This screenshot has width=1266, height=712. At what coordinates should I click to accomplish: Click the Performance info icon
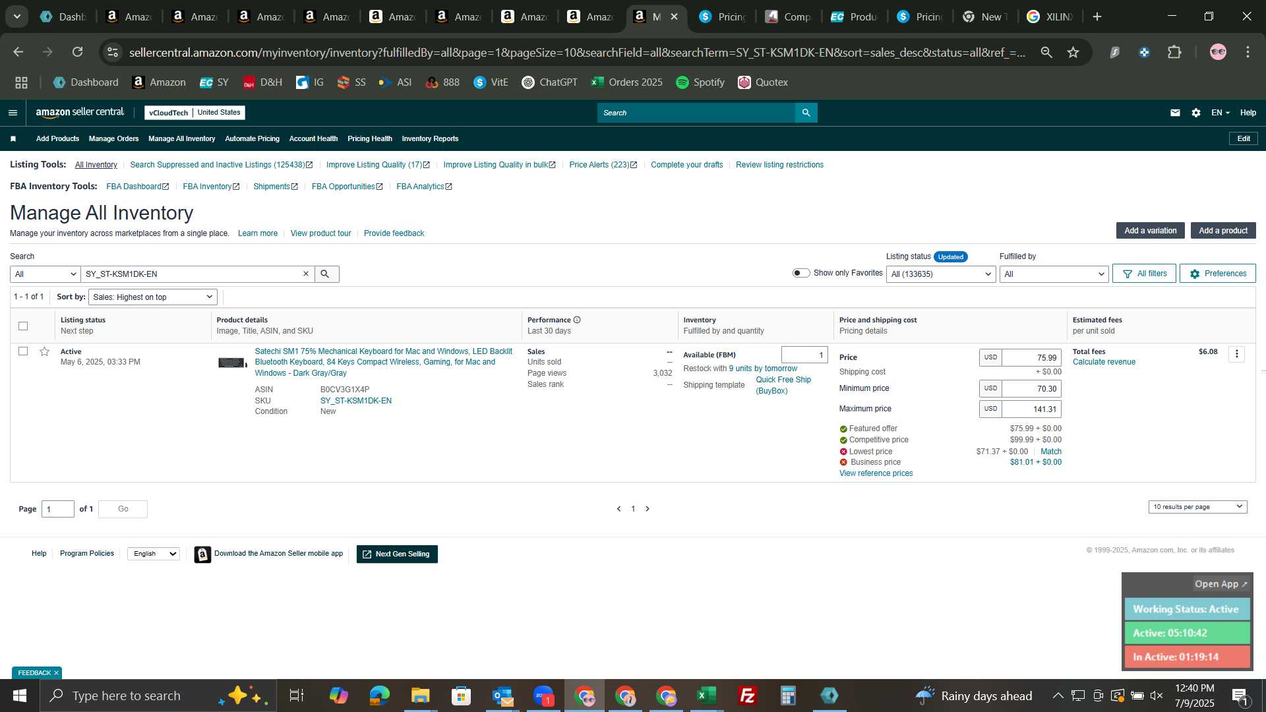pos(577,320)
